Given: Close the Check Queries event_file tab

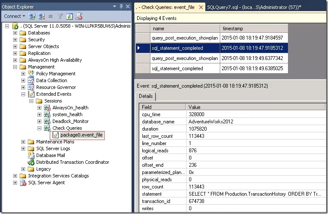Looking at the screenshot, I should (x=201, y=7).
